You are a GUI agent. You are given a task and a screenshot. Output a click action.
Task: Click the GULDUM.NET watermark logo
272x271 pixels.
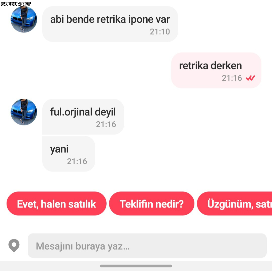tap(16, 4)
